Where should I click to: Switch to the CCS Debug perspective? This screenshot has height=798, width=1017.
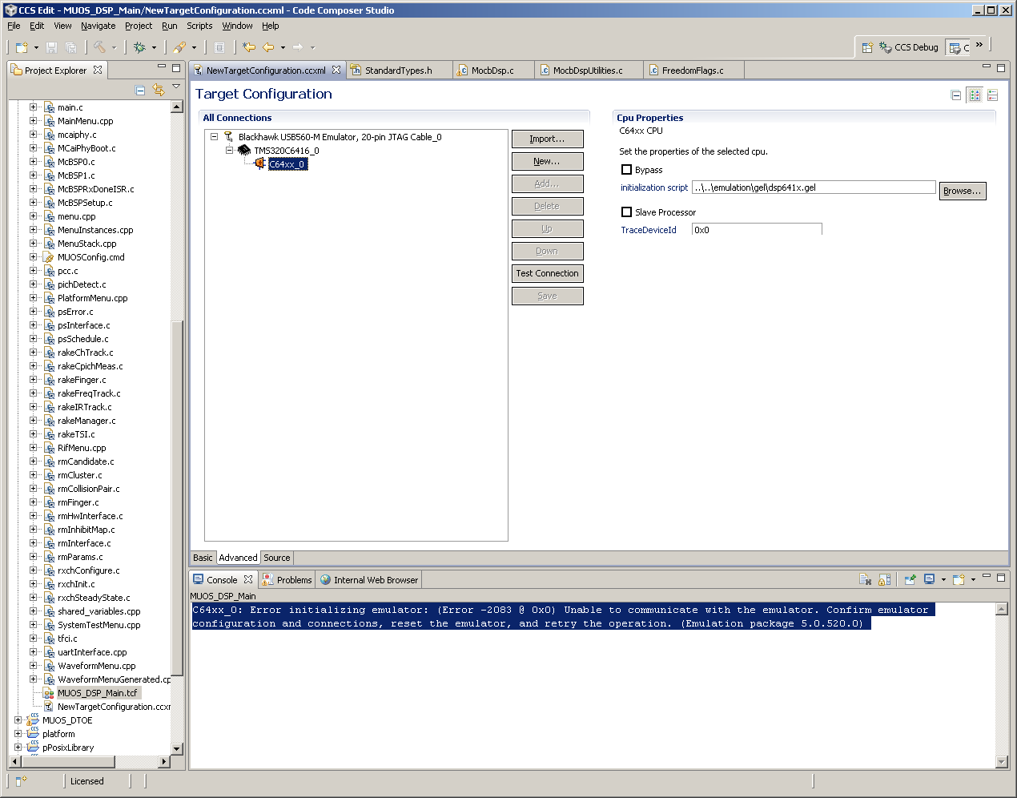[x=909, y=47]
